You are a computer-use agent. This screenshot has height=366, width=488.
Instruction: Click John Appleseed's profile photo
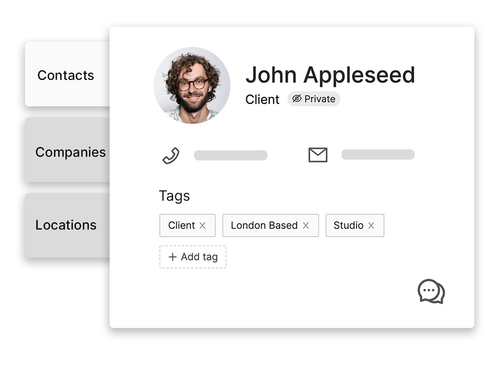coord(192,85)
